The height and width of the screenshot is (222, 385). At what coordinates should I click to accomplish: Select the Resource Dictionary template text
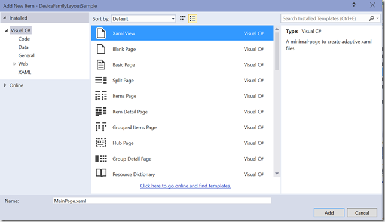[133, 174]
